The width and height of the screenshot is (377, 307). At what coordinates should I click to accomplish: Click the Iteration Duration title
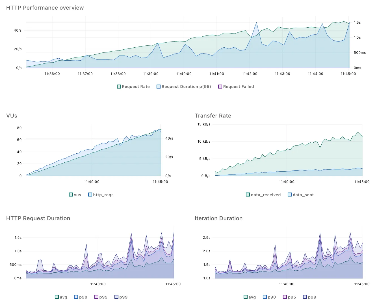click(219, 218)
